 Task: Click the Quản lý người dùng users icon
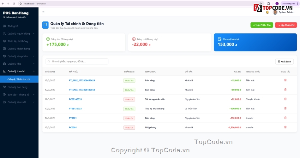[x=4, y=34]
